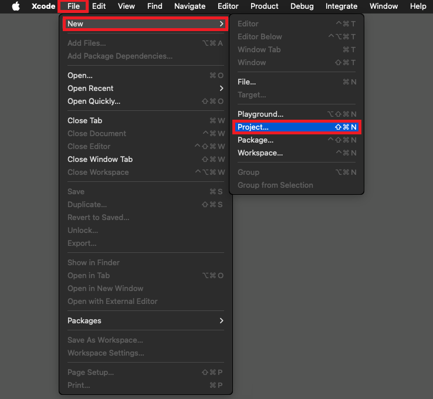Open the Integrate menu
This screenshot has width=433, height=399.
(x=341, y=6)
